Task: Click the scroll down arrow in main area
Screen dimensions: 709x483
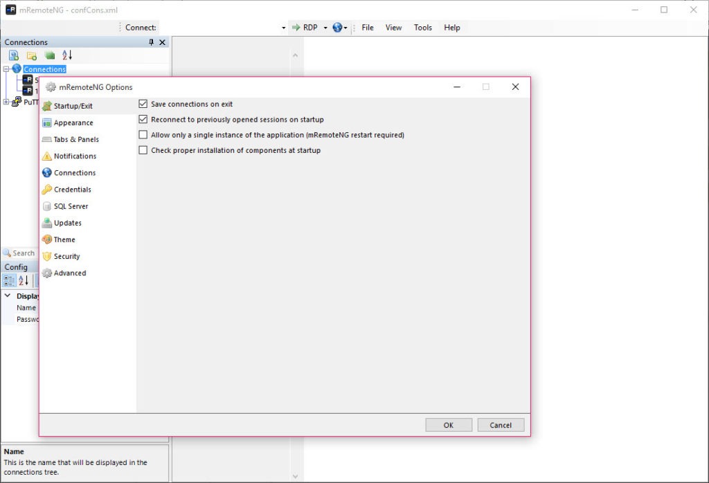Action: [295, 476]
